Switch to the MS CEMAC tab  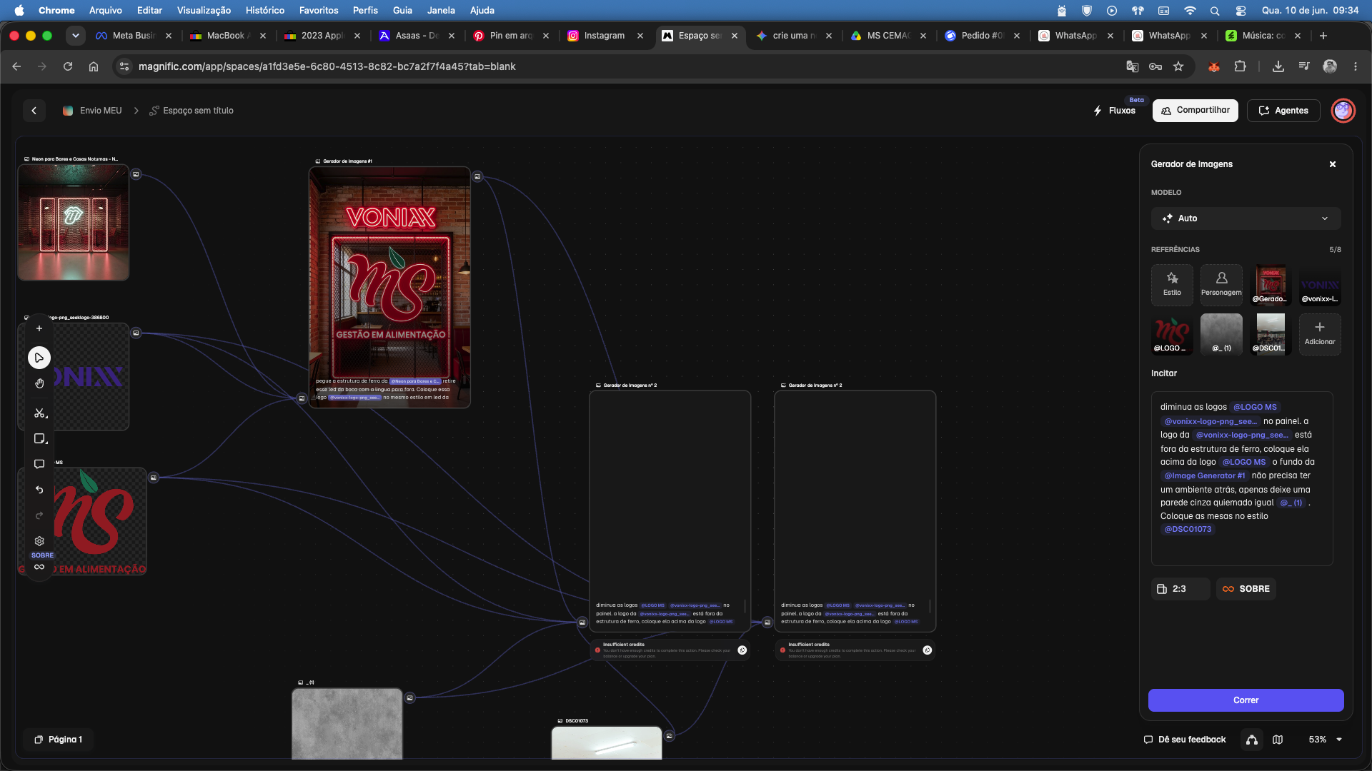click(x=888, y=36)
